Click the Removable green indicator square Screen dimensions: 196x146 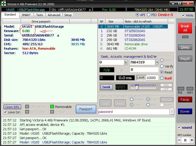(x=52, y=107)
